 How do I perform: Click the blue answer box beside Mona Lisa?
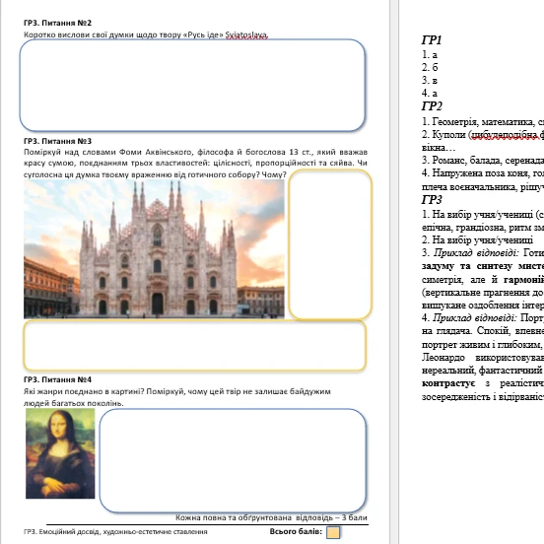tap(233, 460)
